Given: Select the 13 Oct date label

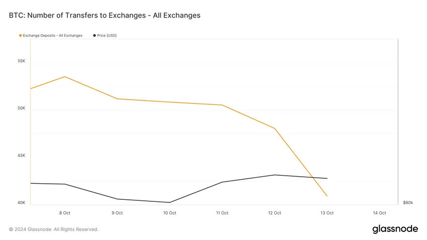Looking at the screenshot, I should 327,213.
